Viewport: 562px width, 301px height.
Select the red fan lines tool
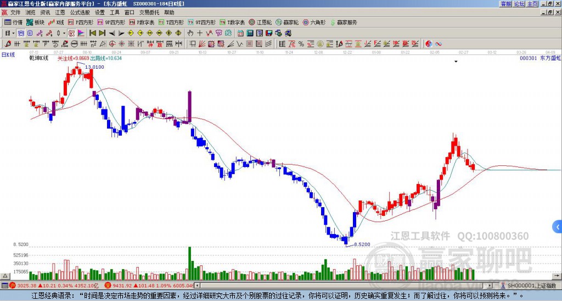pyautogui.click(x=202, y=44)
